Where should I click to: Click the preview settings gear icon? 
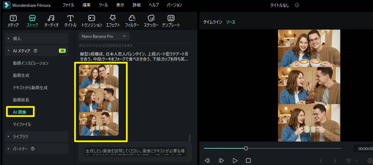coord(370,161)
